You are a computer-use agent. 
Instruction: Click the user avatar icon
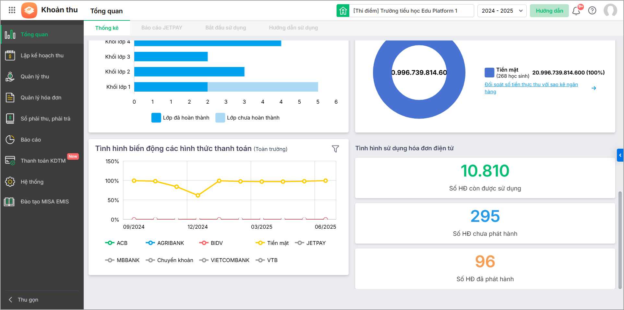610,10
